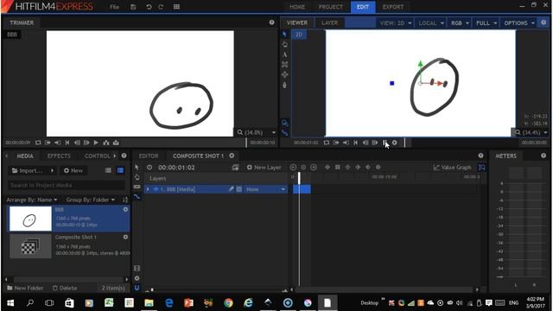The height and width of the screenshot is (311, 553).
Task: Click the Delete button in Media panel
Action: tap(65, 288)
